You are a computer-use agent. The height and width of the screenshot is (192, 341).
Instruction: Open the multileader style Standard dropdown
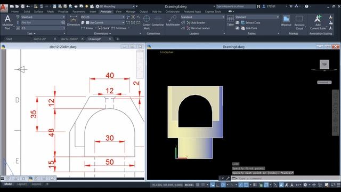(202, 17)
